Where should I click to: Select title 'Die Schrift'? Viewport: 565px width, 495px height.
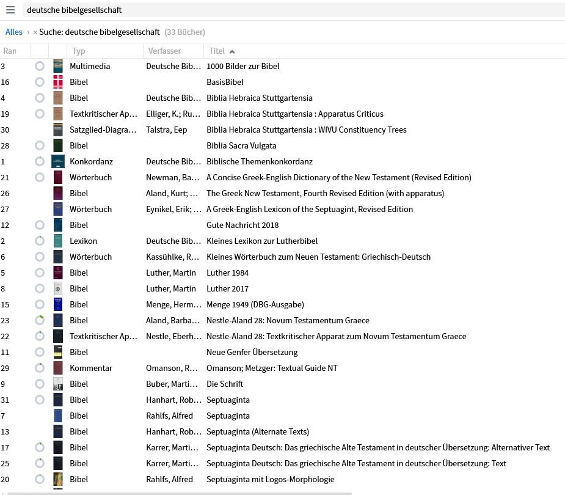(225, 384)
